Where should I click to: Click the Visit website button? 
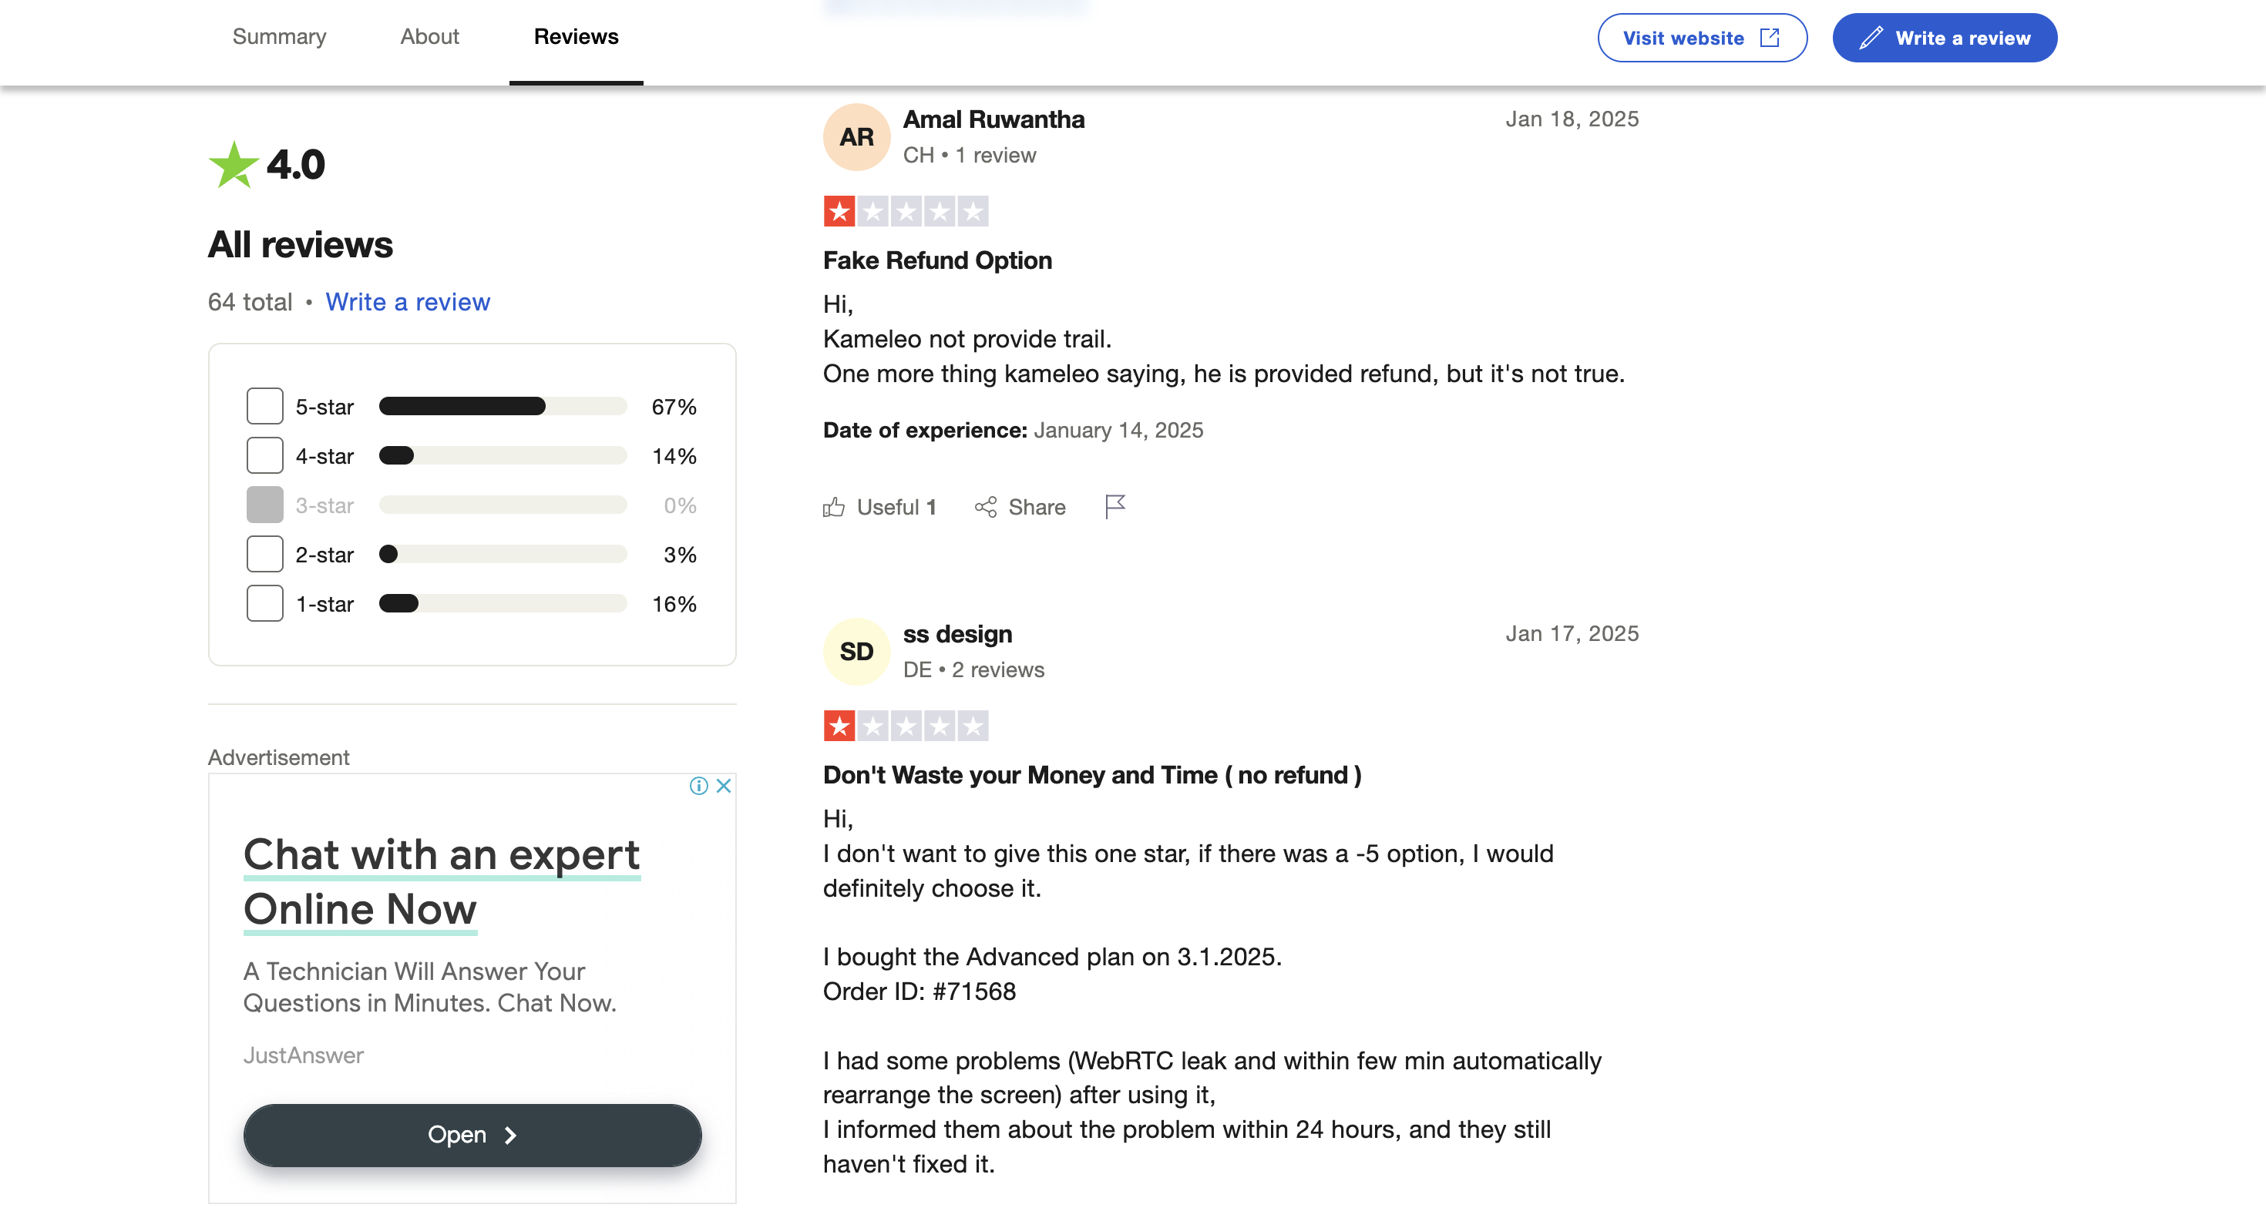pos(1702,38)
